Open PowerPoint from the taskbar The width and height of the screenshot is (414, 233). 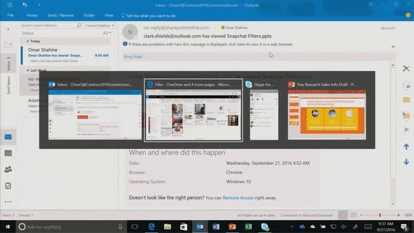point(232,227)
